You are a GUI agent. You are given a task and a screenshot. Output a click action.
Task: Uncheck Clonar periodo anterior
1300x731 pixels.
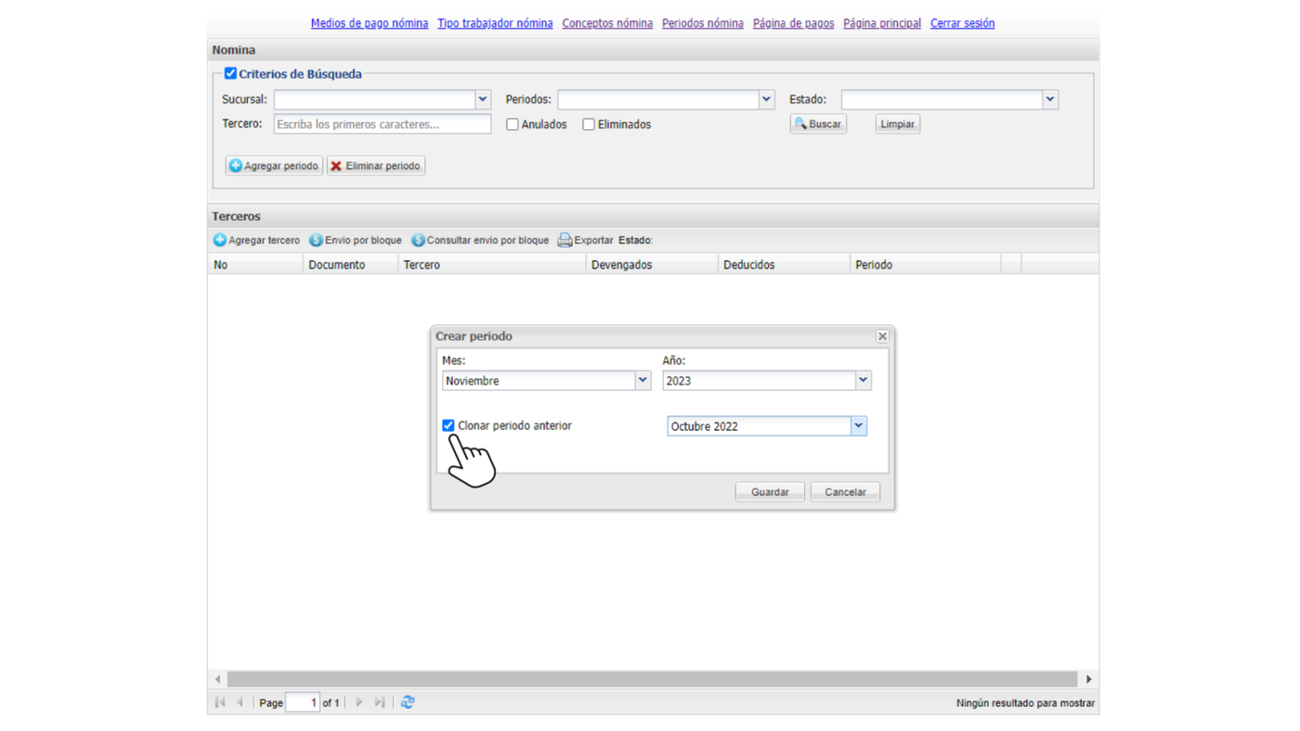point(448,425)
